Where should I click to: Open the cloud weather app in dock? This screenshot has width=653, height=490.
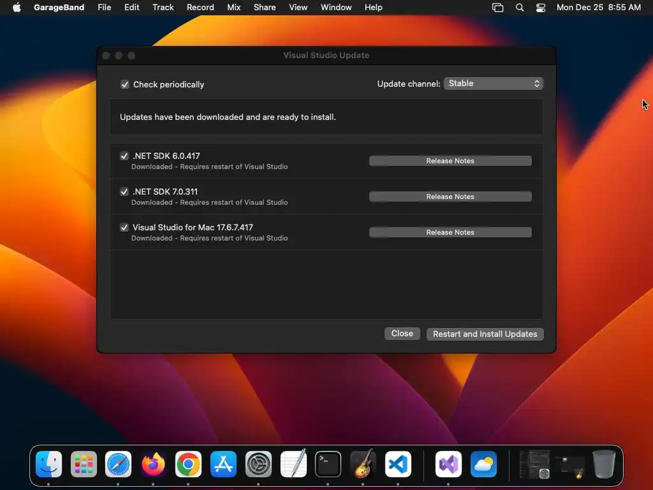pos(483,464)
